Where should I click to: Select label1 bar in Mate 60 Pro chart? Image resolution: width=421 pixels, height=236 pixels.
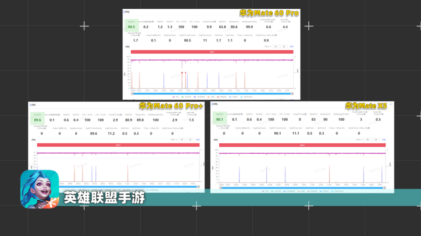pos(212,52)
